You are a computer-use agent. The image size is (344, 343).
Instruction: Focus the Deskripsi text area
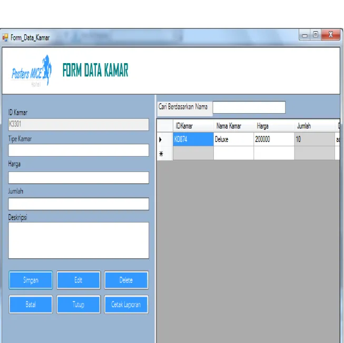coord(78,240)
